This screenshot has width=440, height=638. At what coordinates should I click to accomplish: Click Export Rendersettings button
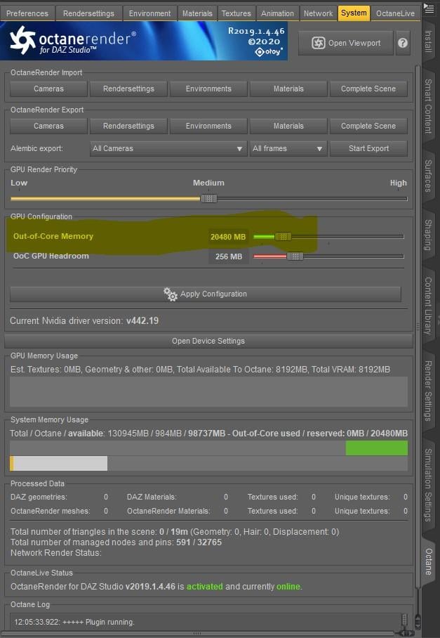pyautogui.click(x=129, y=126)
